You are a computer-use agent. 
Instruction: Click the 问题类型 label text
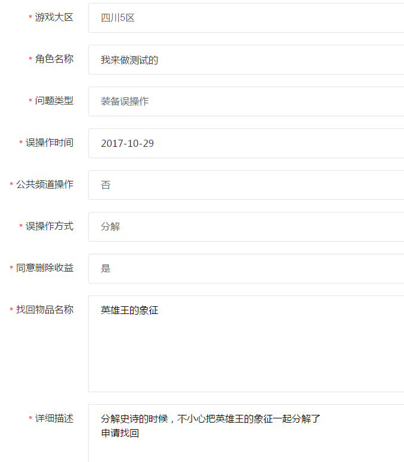54,101
